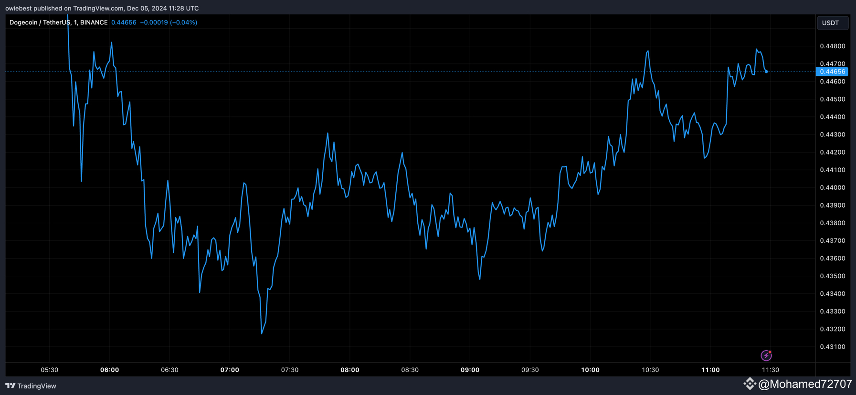Viewport: 856px width, 395px height.
Task: Click the 08:30 time axis label
Action: coord(410,370)
